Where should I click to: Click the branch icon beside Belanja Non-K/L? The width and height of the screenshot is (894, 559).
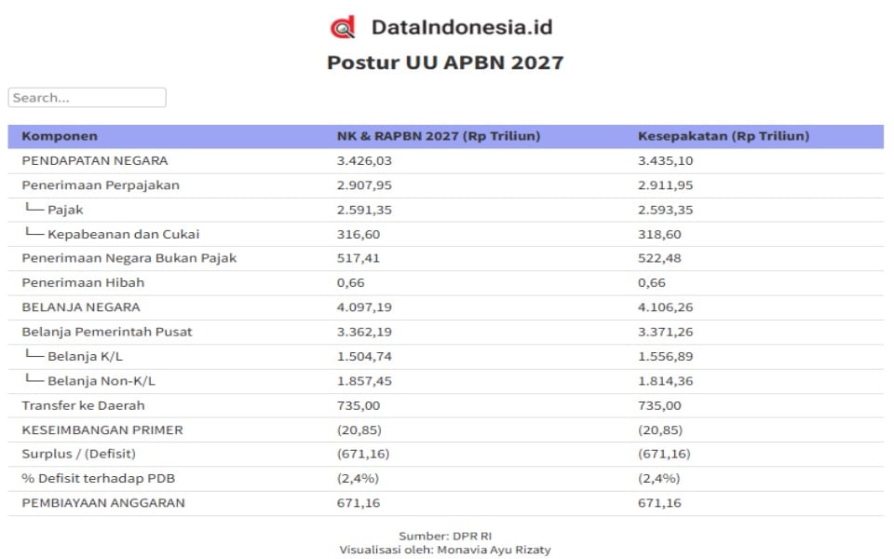[34, 379]
